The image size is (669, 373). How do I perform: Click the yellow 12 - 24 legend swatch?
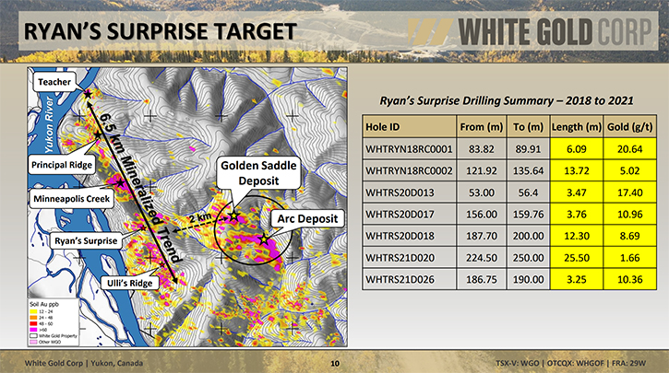point(33,311)
